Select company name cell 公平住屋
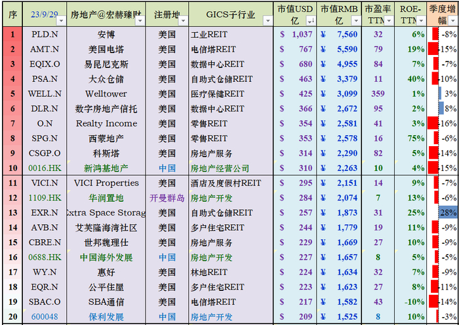 tap(106, 287)
